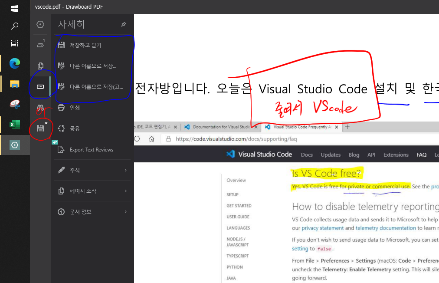Close the Frequently Asked tab in PDF
The image size is (439, 283).
(337, 127)
